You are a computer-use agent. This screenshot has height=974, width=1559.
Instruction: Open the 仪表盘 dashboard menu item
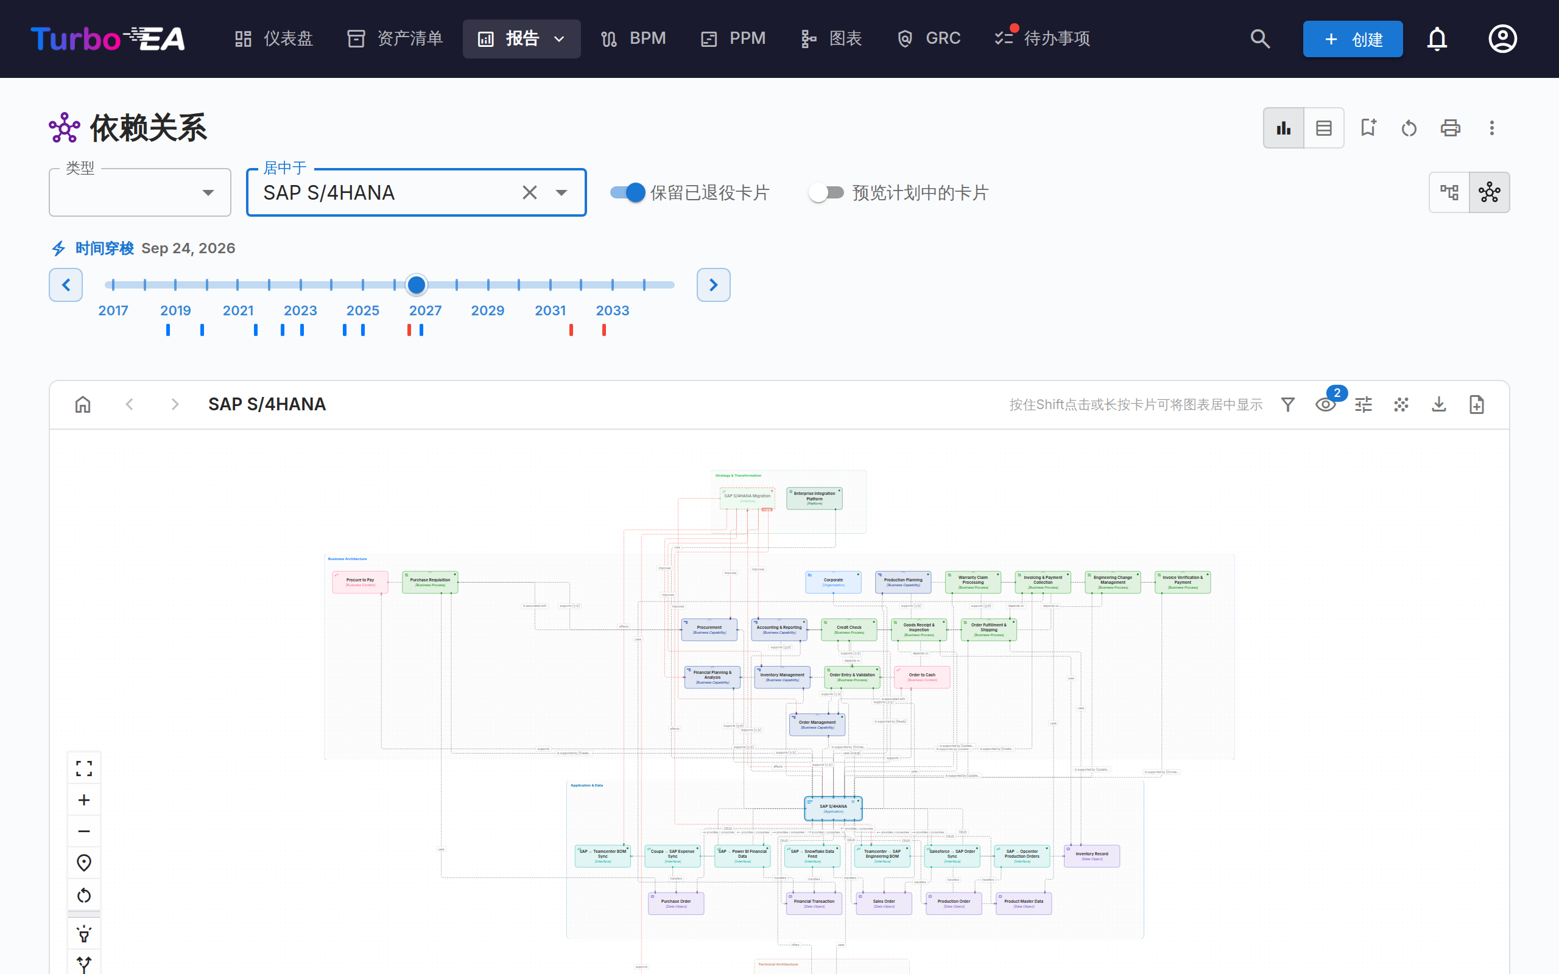point(274,38)
